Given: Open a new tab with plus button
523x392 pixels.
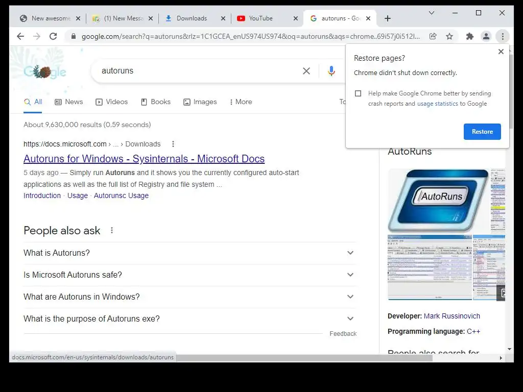Looking at the screenshot, I should coord(387,18).
